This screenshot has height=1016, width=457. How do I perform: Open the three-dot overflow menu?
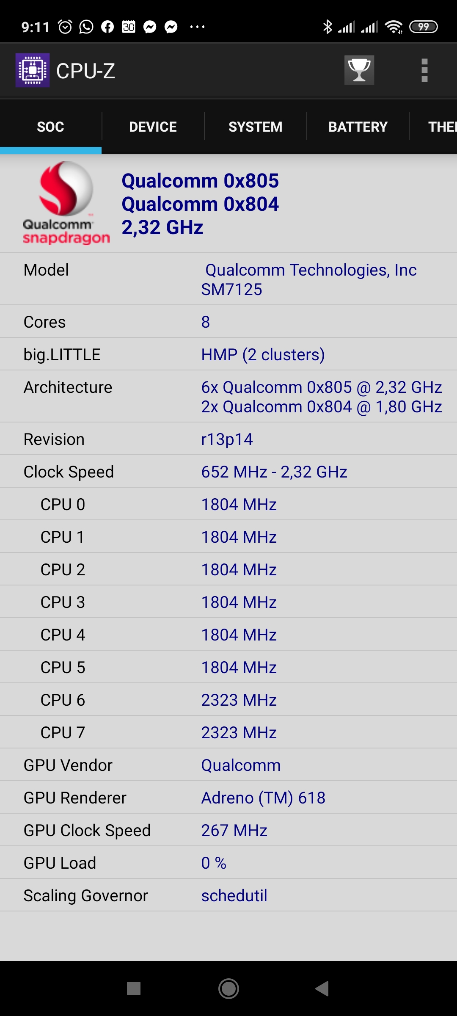[424, 70]
